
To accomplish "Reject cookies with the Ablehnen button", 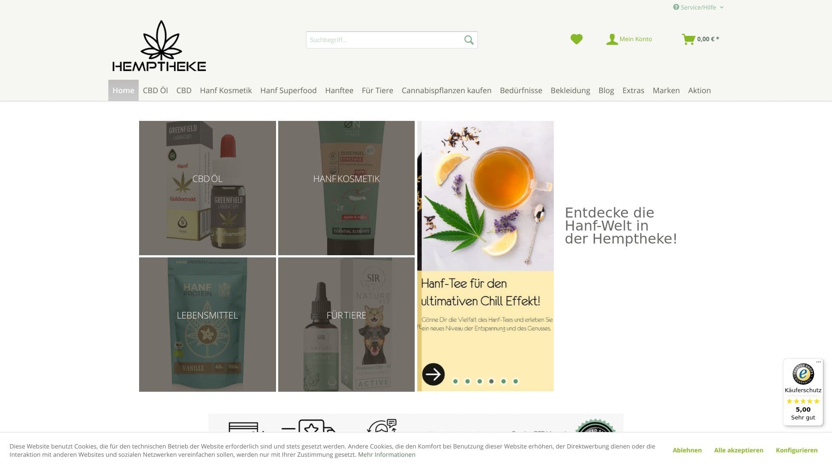I will point(687,450).
